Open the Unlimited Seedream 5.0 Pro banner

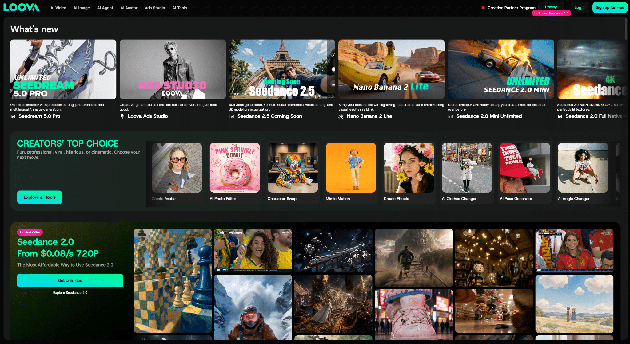click(63, 69)
